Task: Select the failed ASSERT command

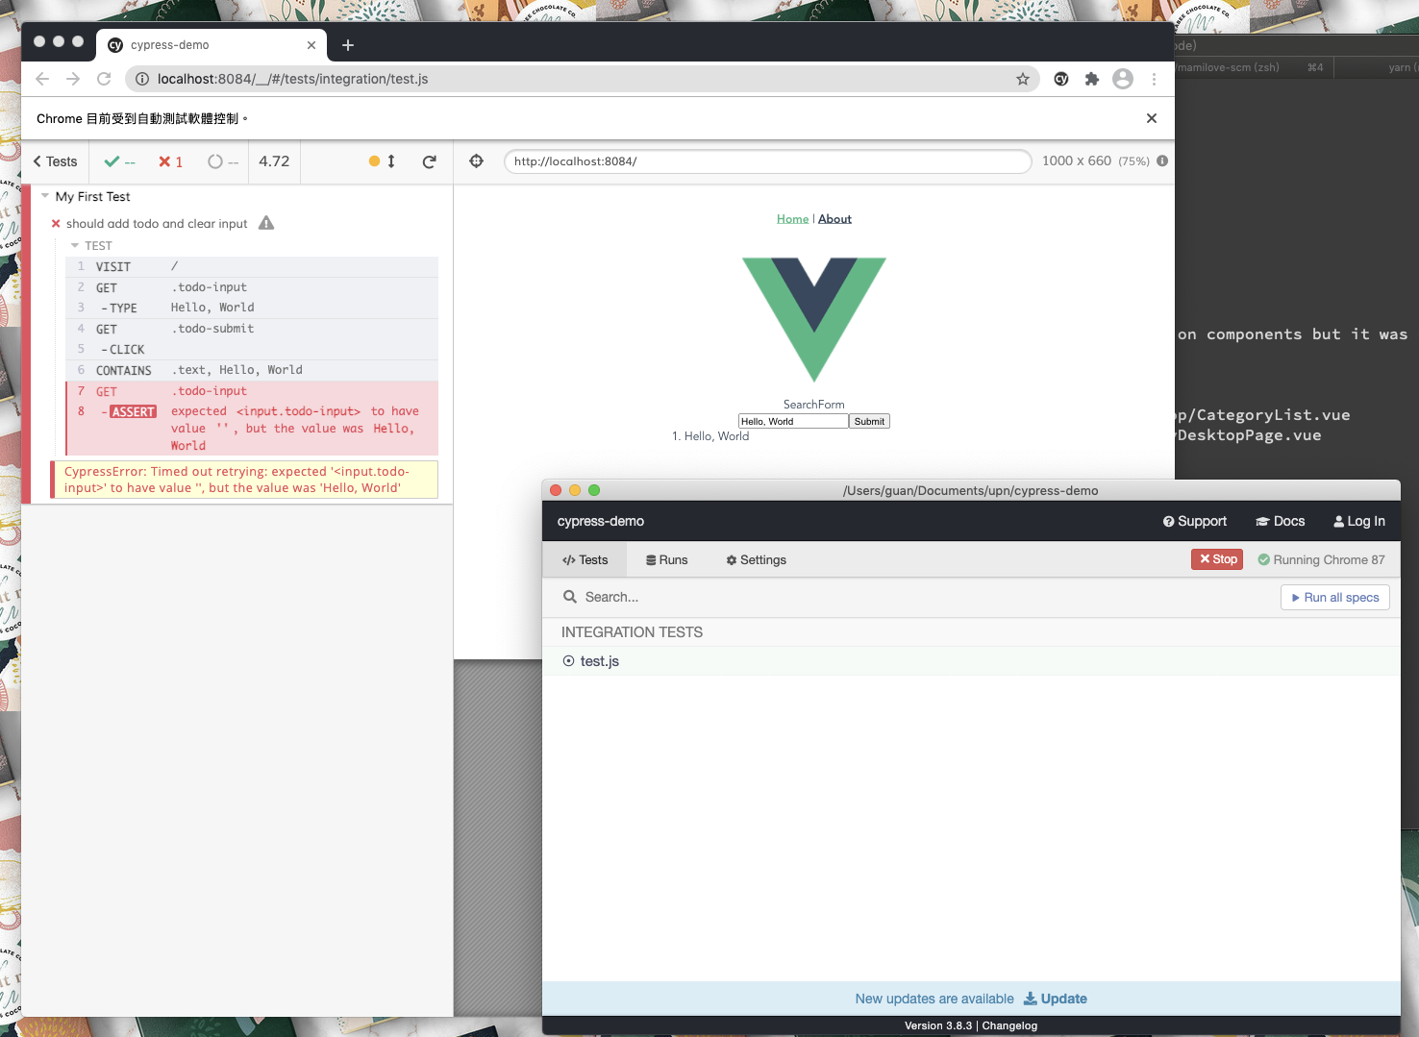Action: point(252,428)
